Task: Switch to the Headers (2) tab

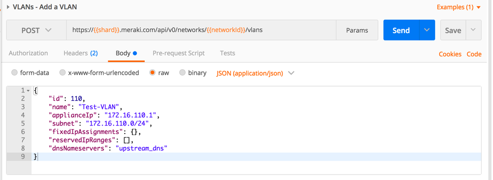Action: point(81,53)
